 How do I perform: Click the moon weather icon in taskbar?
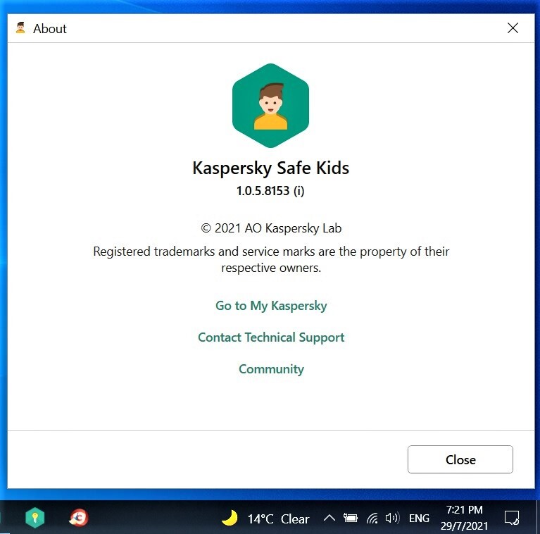[230, 518]
